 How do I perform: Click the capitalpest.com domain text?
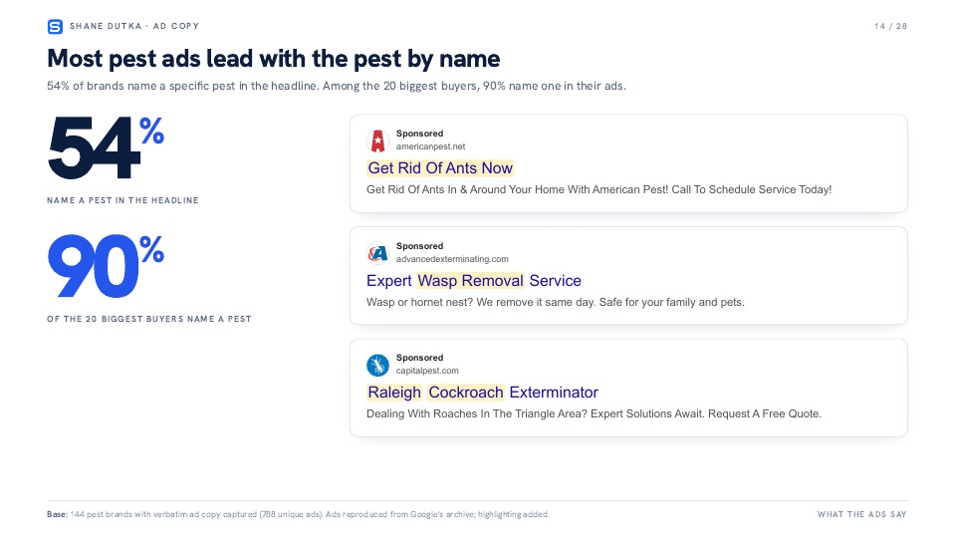427,371
